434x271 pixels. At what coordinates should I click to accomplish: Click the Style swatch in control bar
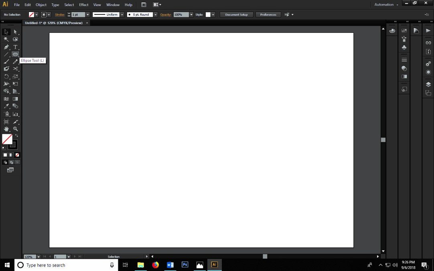tap(208, 15)
